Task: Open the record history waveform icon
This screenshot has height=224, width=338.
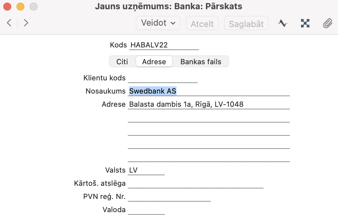Action: coord(282,23)
